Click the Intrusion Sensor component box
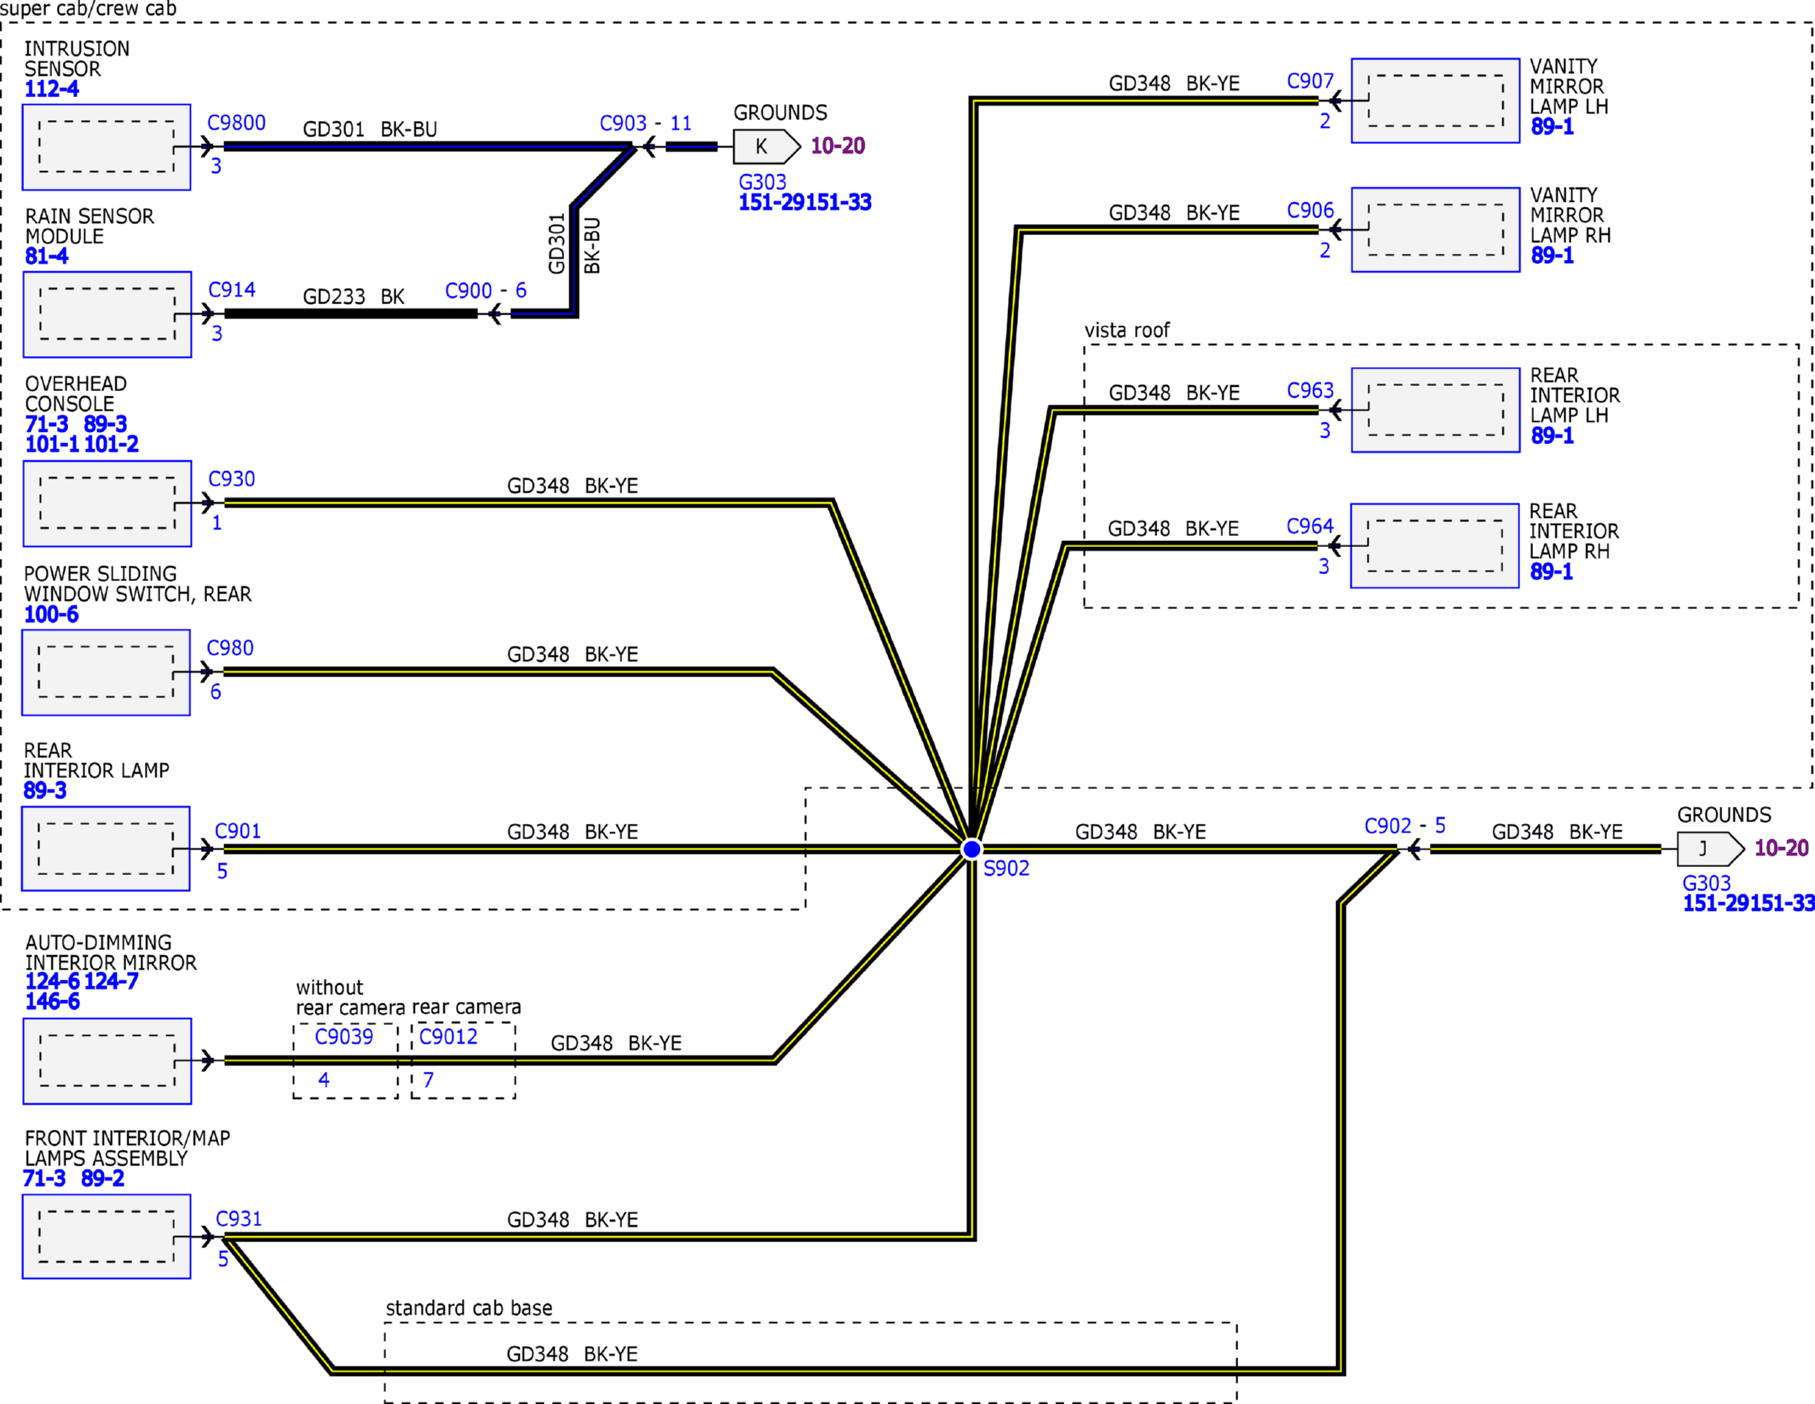The image size is (1815, 1404). coord(107,147)
